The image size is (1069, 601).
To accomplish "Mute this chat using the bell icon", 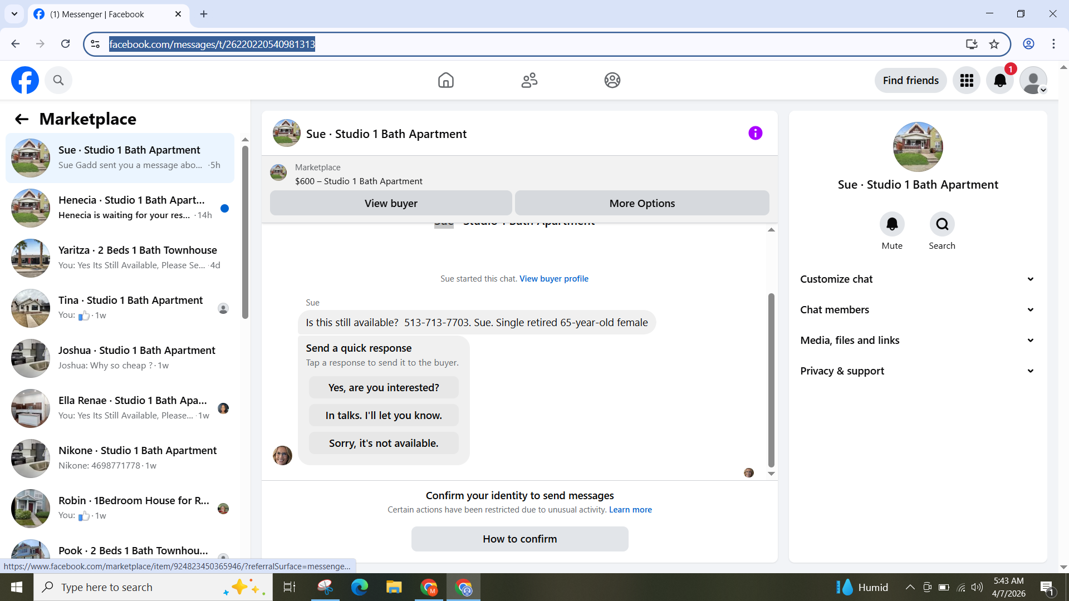I will click(892, 224).
